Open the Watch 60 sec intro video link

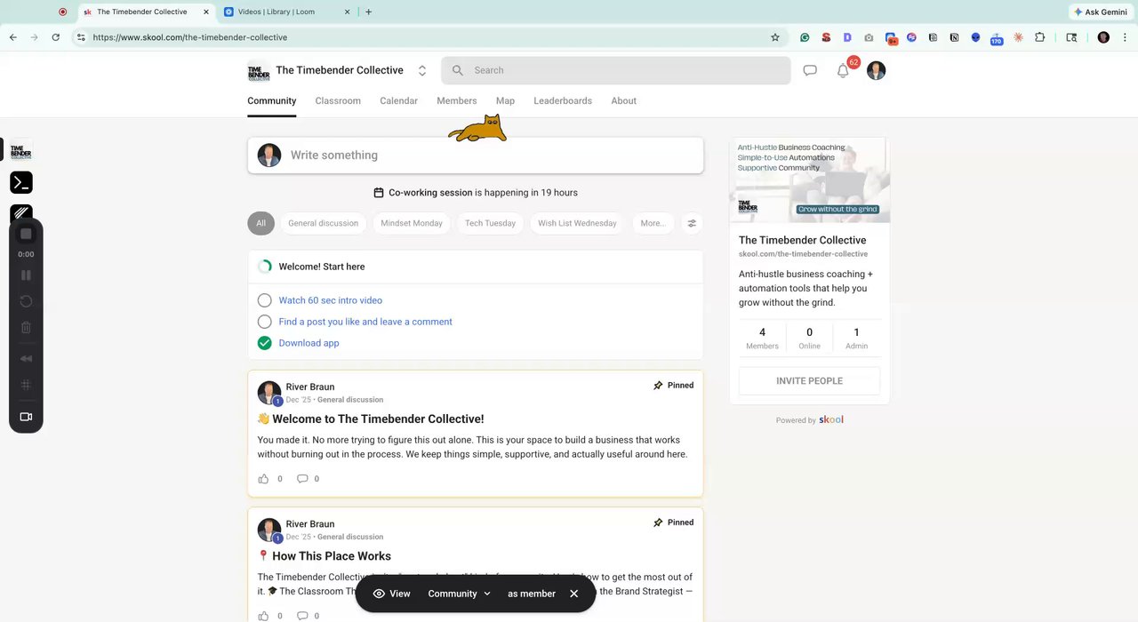pyautogui.click(x=331, y=300)
